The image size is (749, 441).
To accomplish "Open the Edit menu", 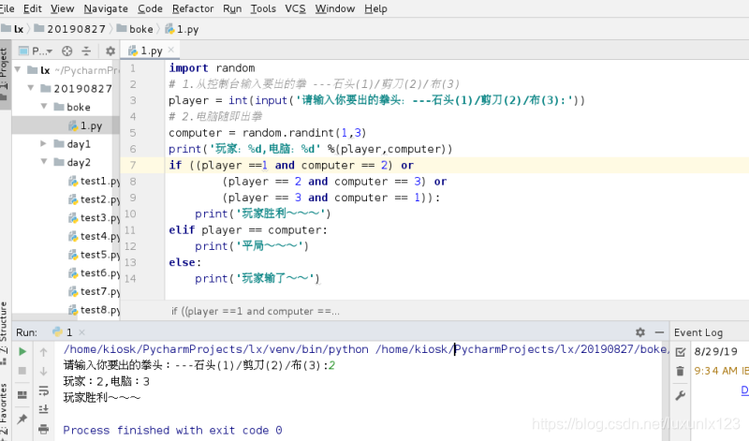I will tap(33, 8).
